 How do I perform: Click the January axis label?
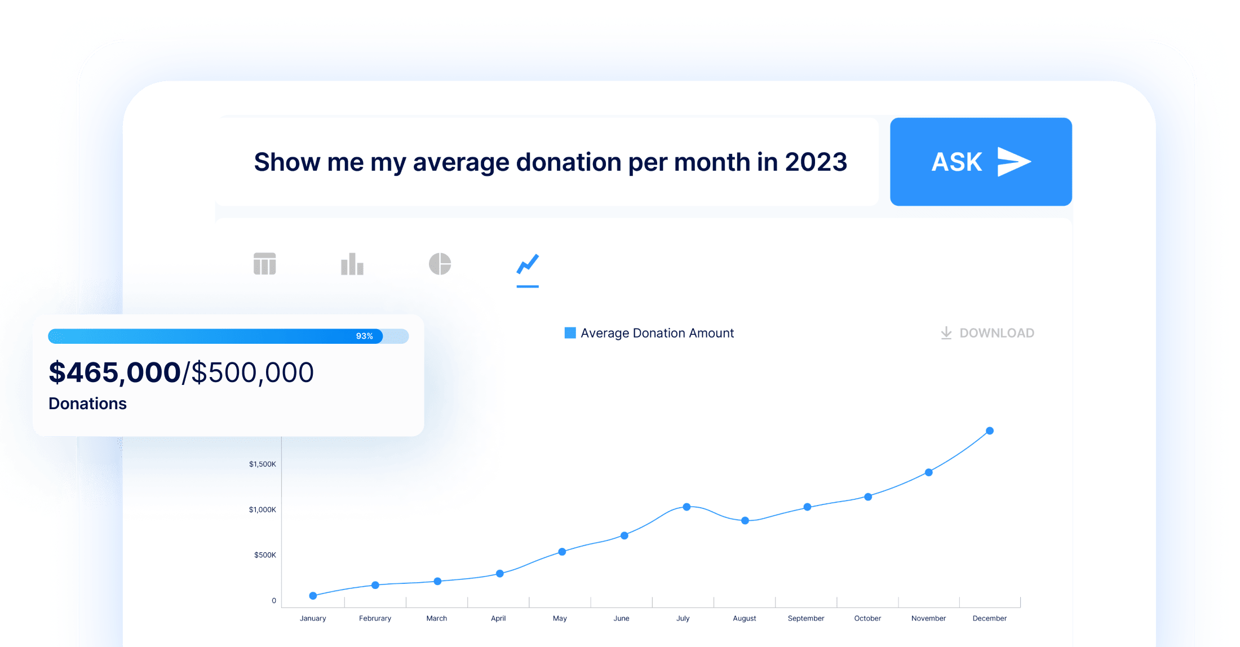(x=313, y=618)
